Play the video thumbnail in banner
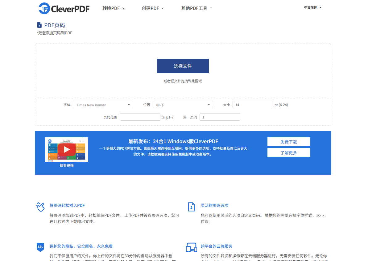Screen dimensions: 372x261 click(x=67, y=150)
